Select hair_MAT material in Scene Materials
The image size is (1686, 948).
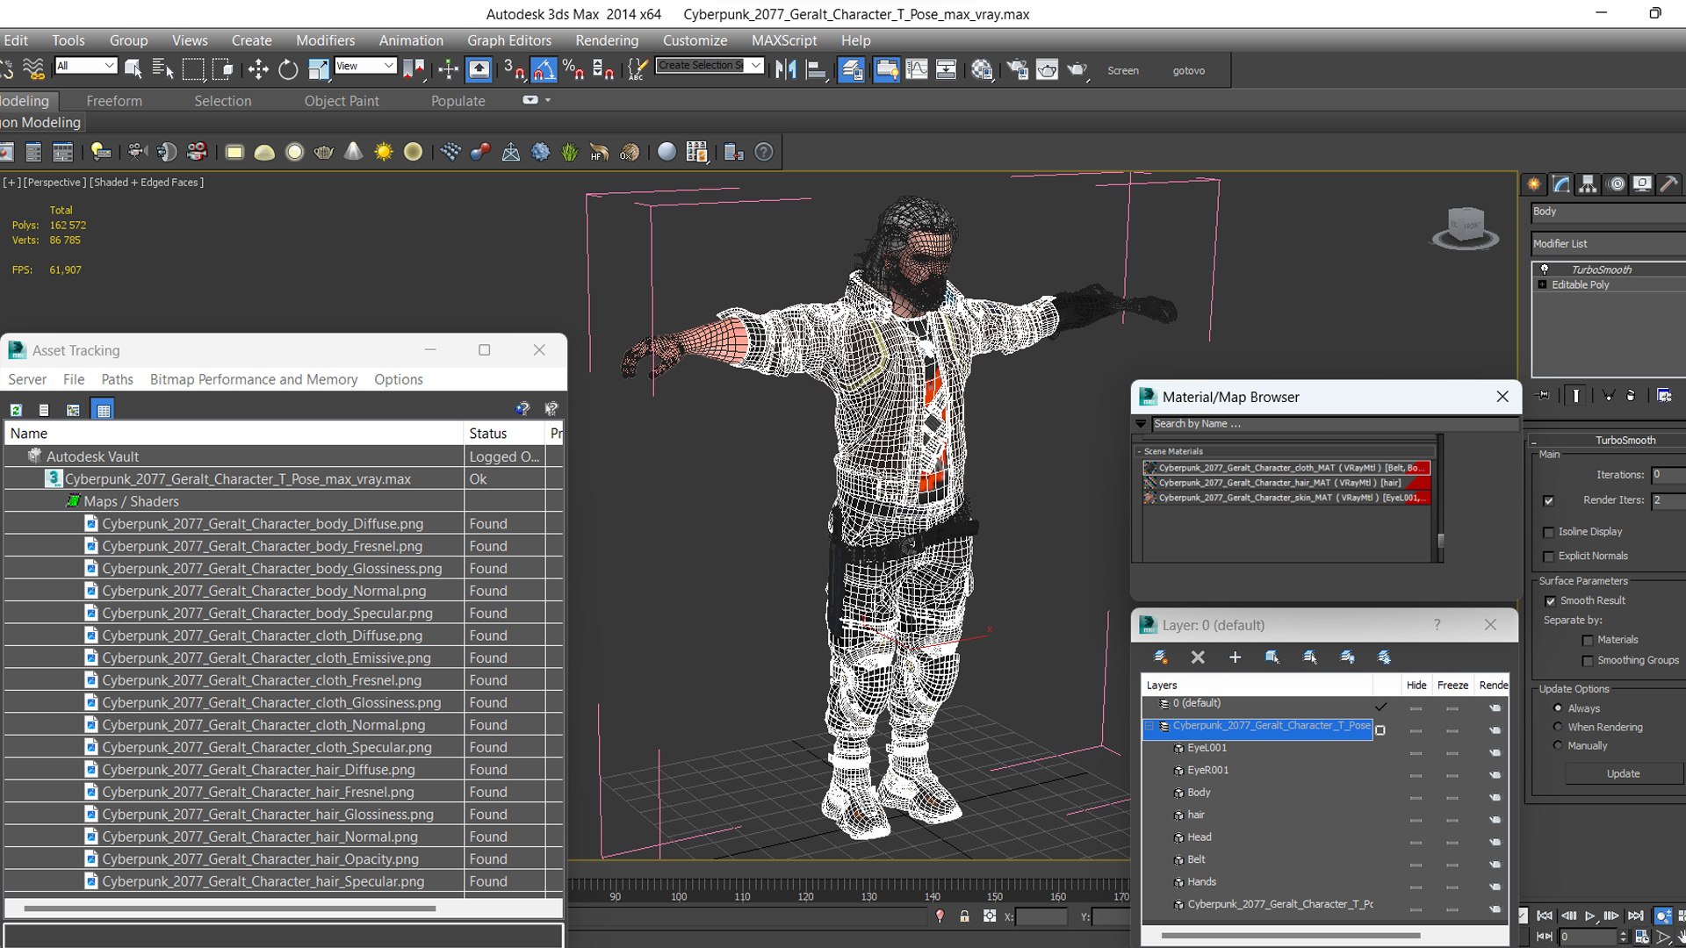coord(1287,483)
